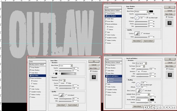Viewport: 177px width, 111px height.
Task: Click black shadow color swatch in Inner Shadow dialog
Action: [151, 11]
